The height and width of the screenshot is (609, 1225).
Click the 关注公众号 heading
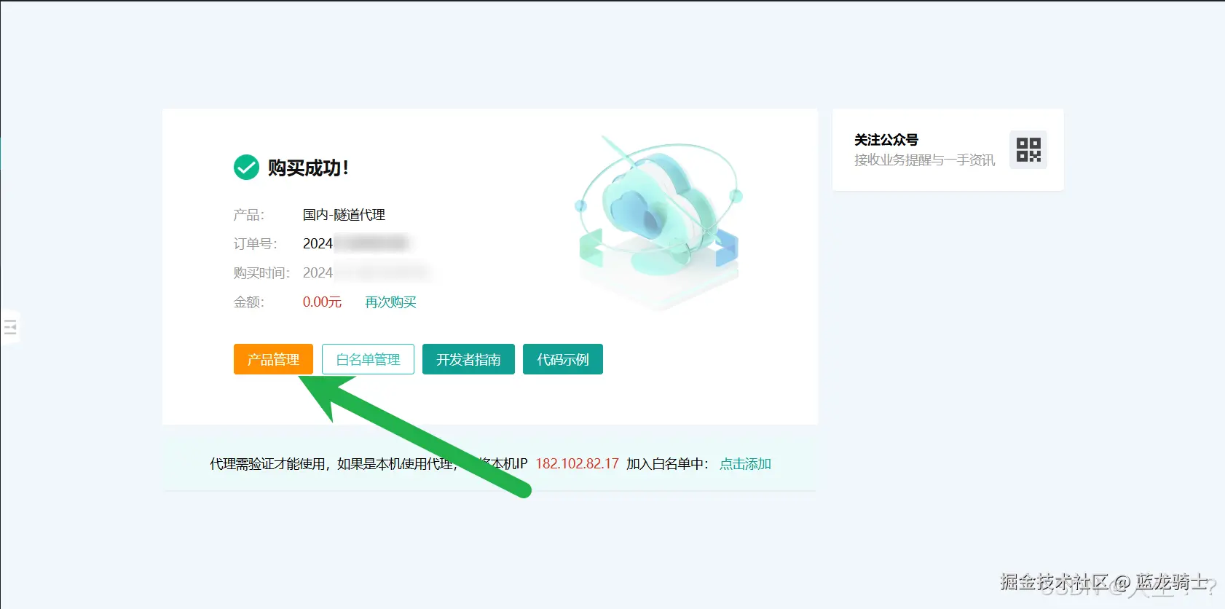coord(886,140)
